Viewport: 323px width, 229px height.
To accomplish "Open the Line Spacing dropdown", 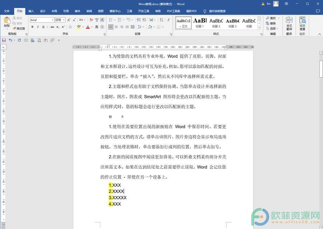I will [141, 27].
